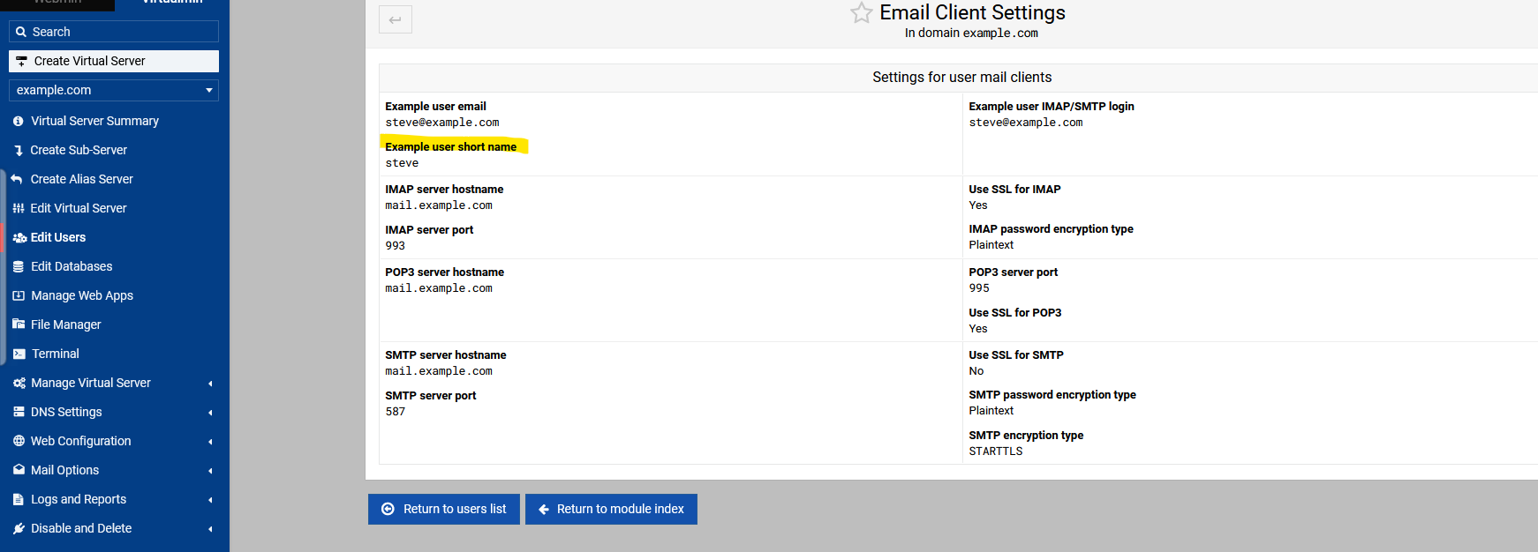
Task: Open Edit Users in the sidebar
Action: coord(58,237)
